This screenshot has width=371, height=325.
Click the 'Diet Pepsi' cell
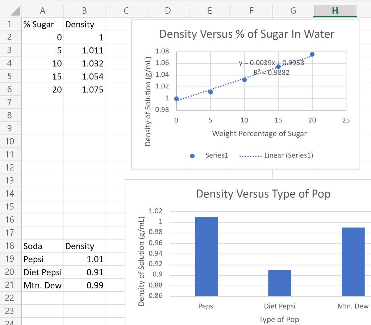click(43, 272)
